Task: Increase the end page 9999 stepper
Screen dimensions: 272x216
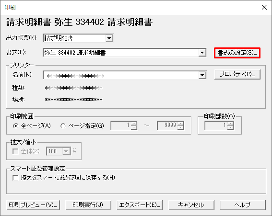Action: tap(180, 124)
